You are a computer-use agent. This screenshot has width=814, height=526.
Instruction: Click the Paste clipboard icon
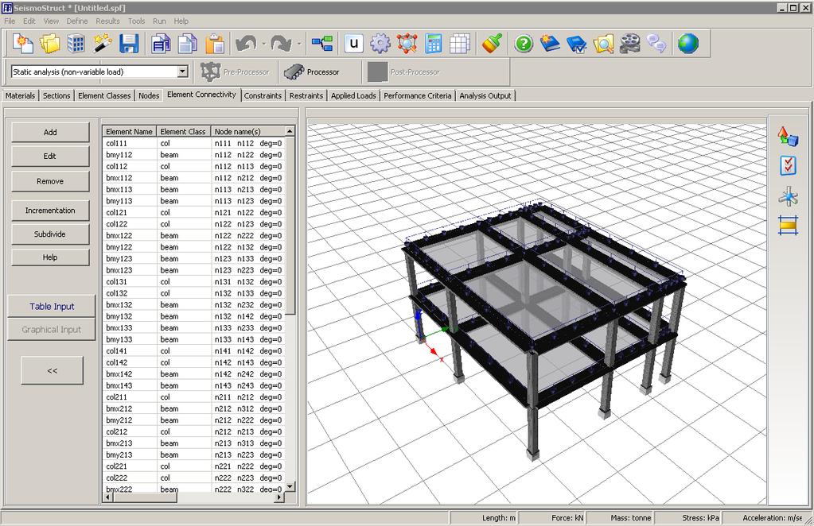coord(214,44)
